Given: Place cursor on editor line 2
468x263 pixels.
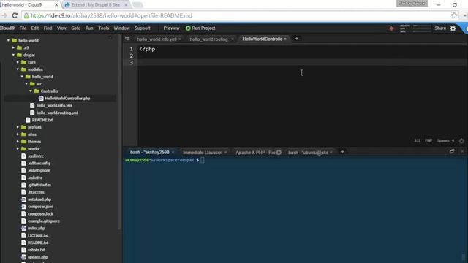Looking at the screenshot, I should 301,56.
